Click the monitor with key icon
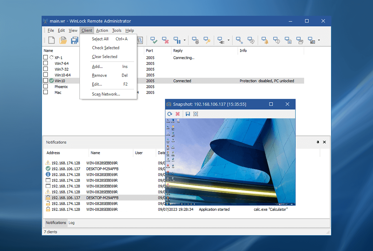 [x=207, y=40]
